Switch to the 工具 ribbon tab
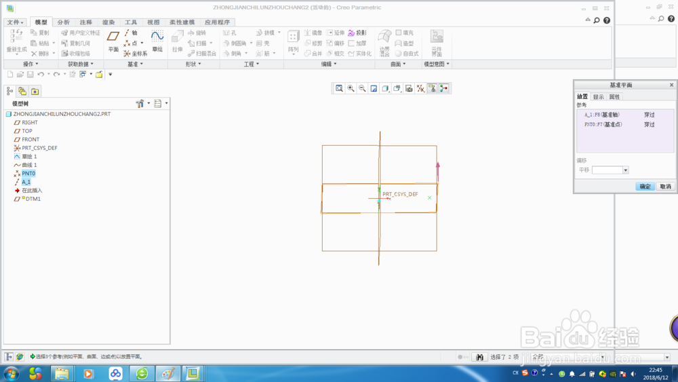Image resolution: width=678 pixels, height=382 pixels. coord(131,22)
